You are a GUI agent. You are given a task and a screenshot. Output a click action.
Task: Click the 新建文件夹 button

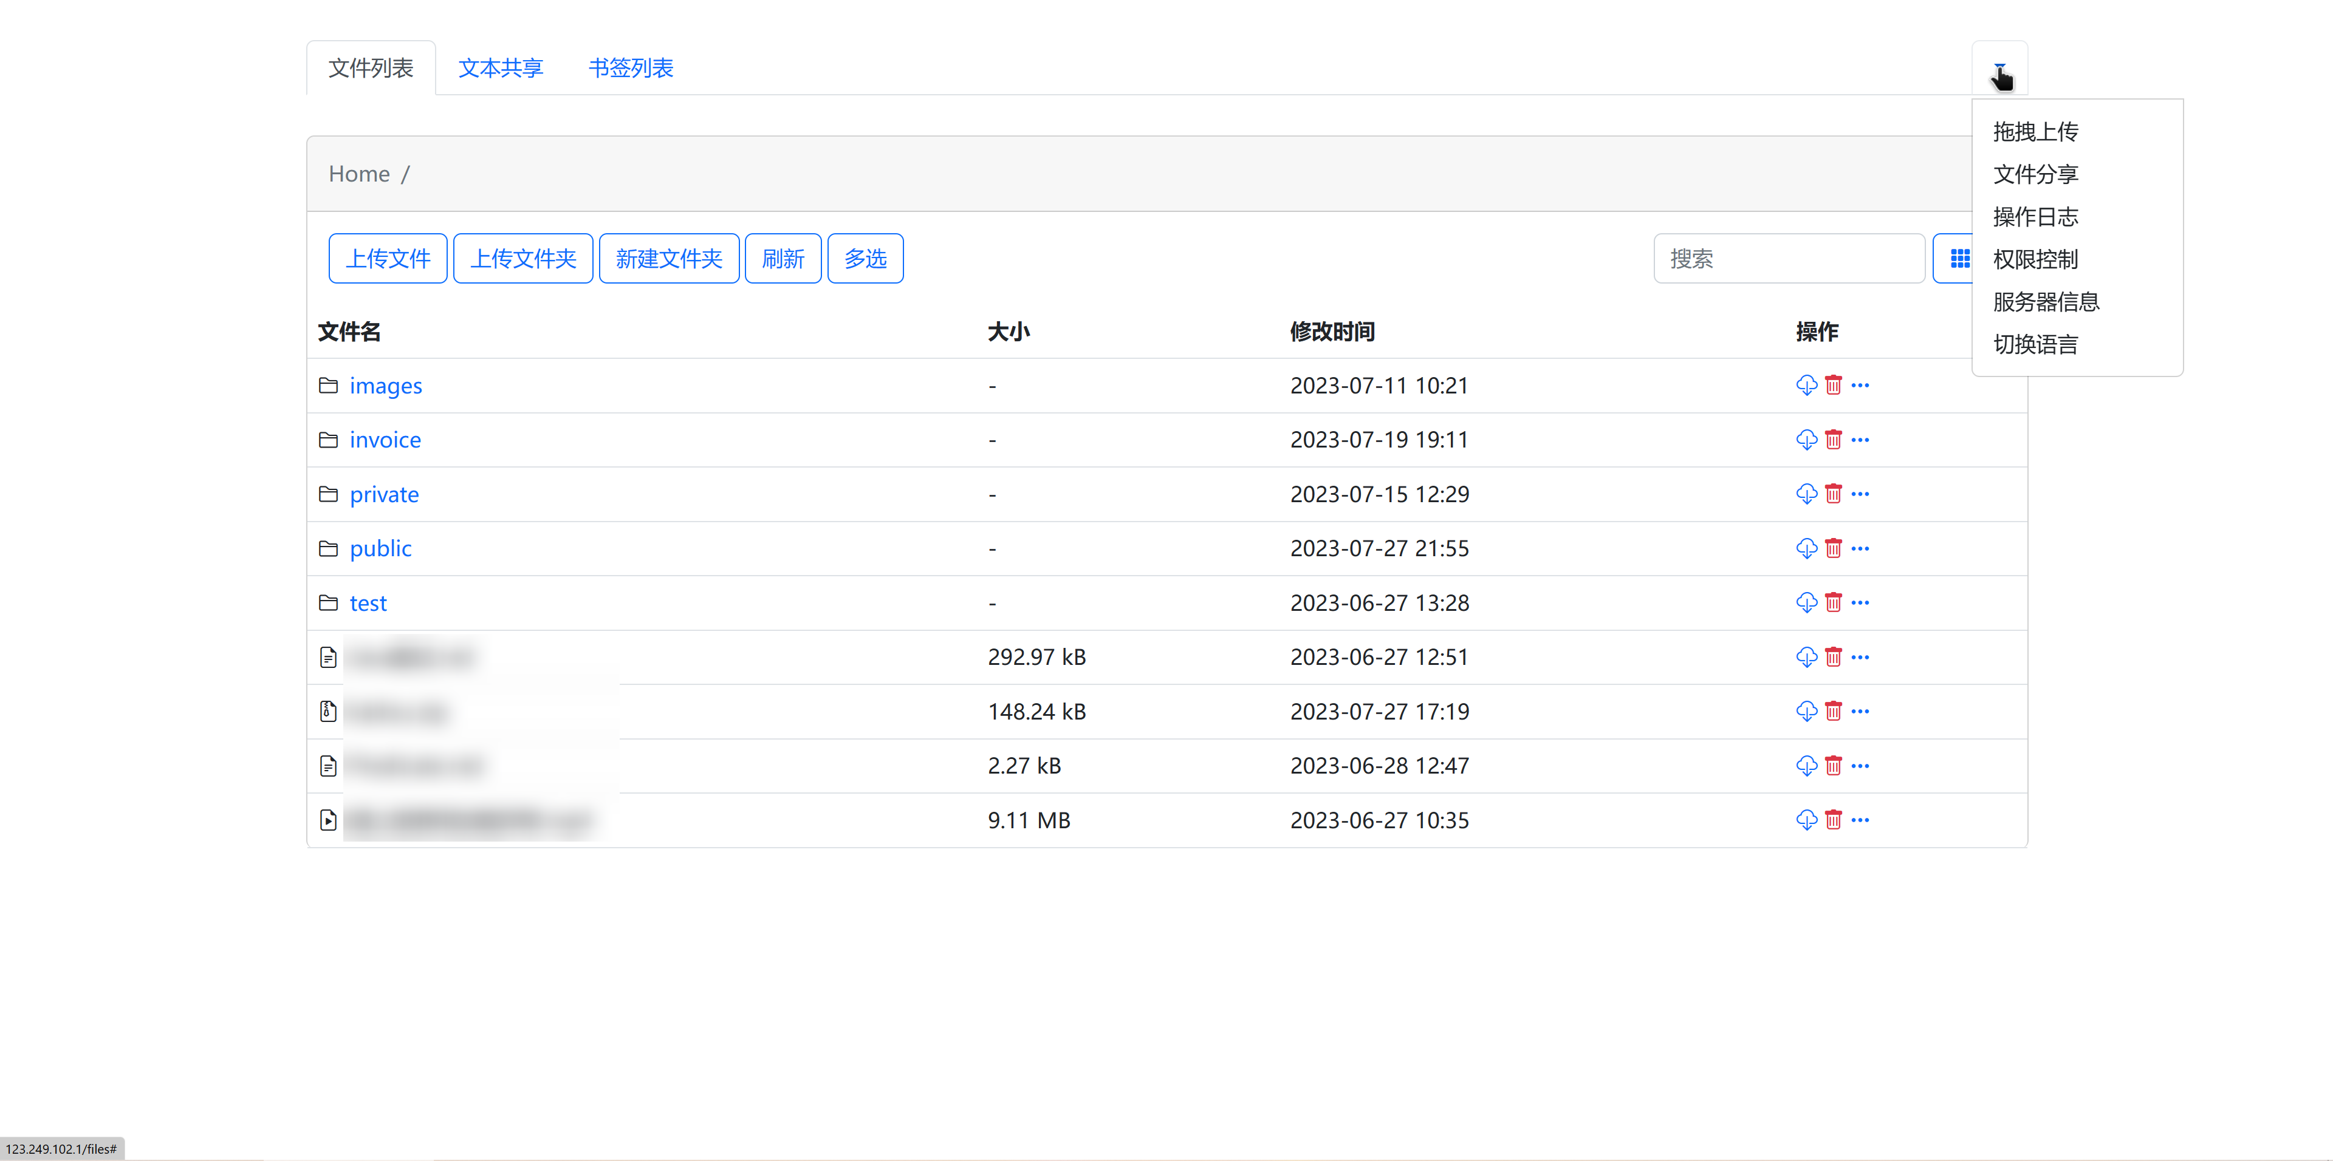[670, 259]
